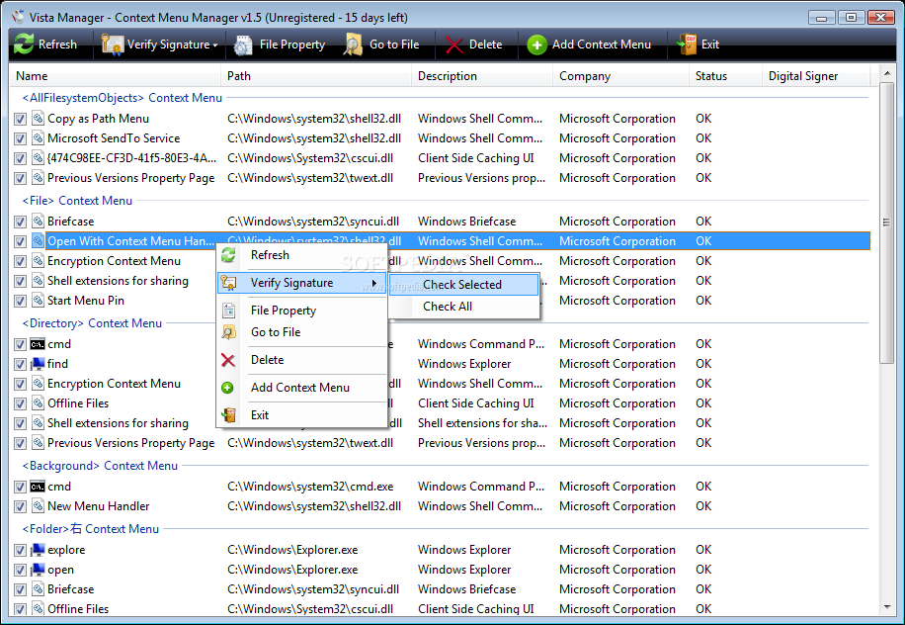
Task: Click the file icon of Start Menu Pin
Action: [x=38, y=301]
